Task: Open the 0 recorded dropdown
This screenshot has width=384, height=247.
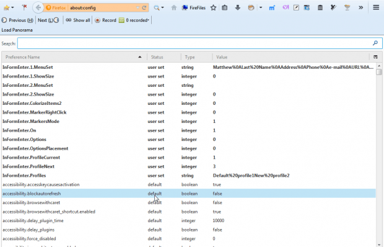Action: tap(134, 20)
